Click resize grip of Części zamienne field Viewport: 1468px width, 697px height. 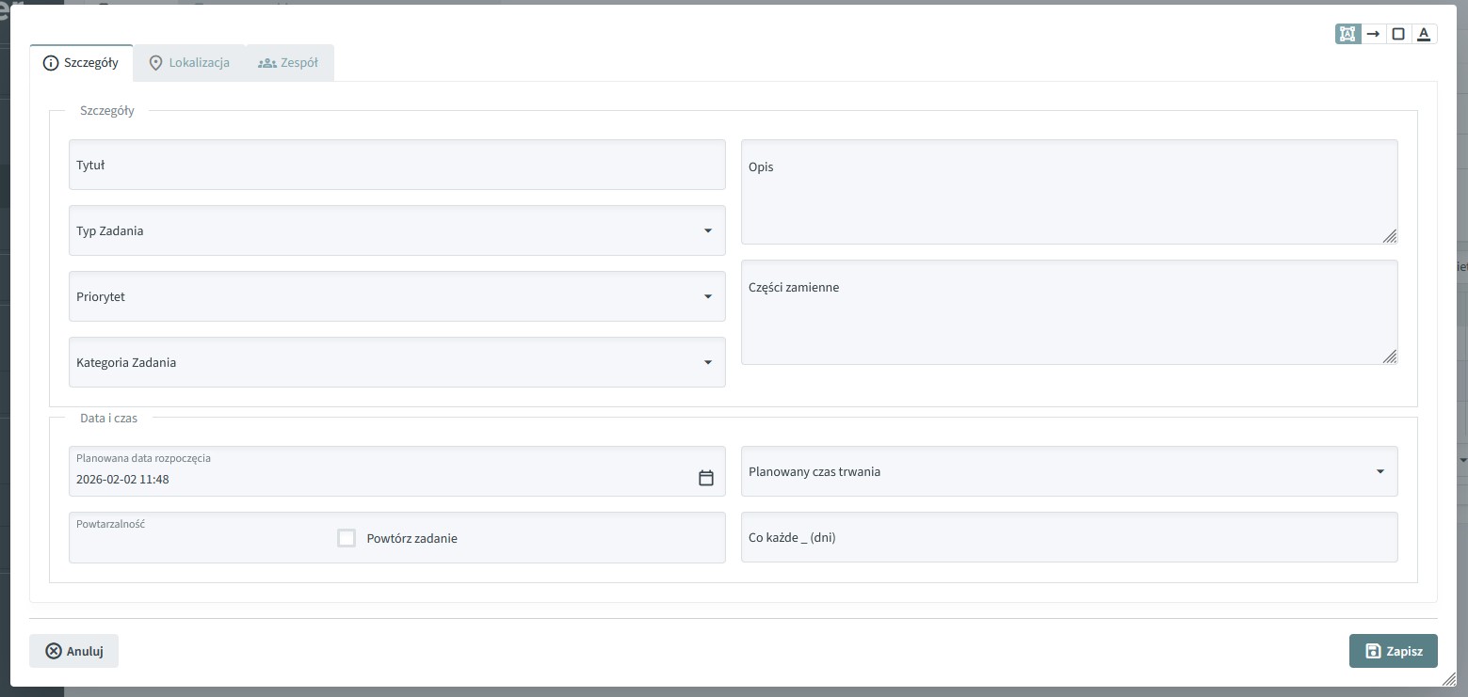pos(1390,356)
